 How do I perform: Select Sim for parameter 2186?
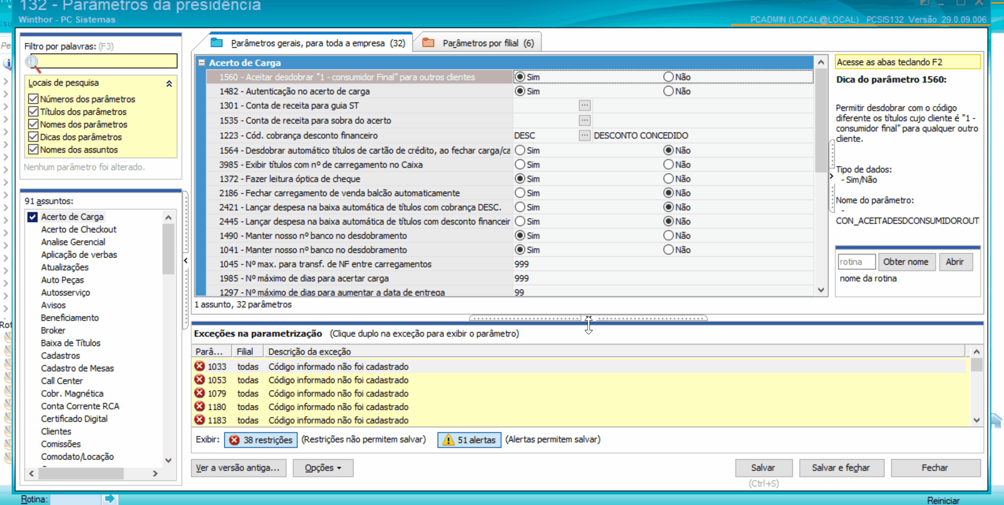pos(520,193)
